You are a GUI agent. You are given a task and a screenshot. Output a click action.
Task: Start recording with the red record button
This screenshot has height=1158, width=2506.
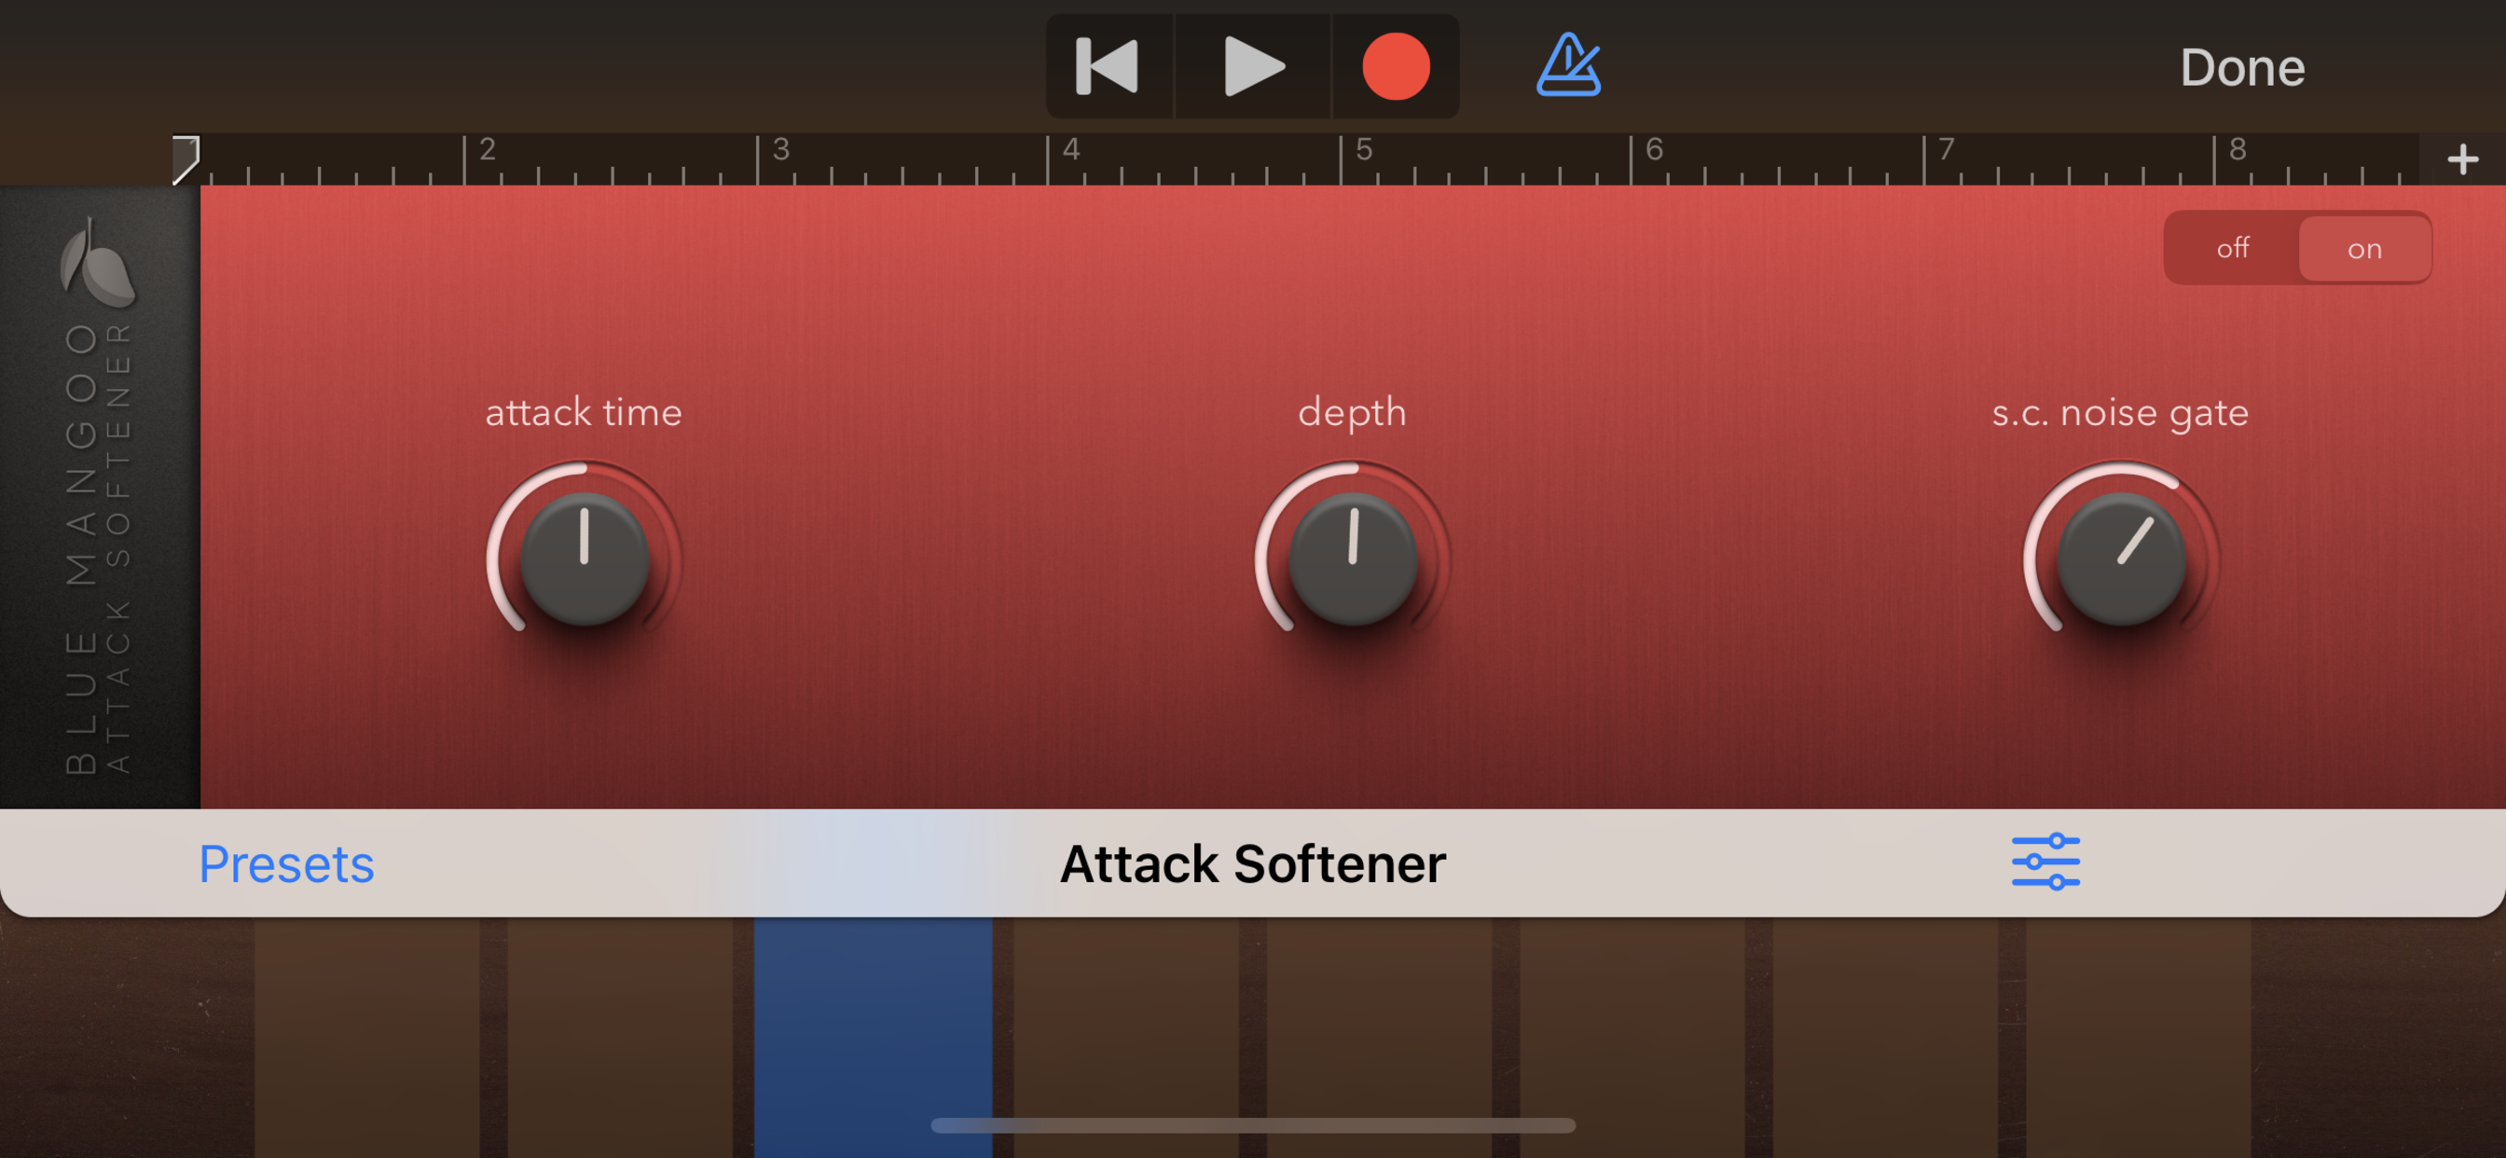click(x=1395, y=66)
